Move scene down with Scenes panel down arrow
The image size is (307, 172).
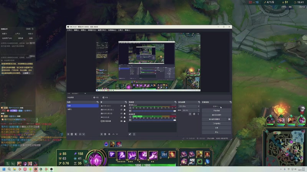84,134
